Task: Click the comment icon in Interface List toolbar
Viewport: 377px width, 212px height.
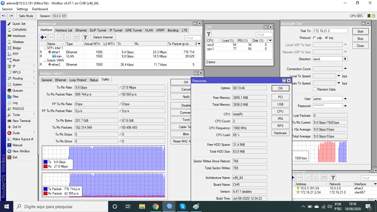Action: [76, 37]
